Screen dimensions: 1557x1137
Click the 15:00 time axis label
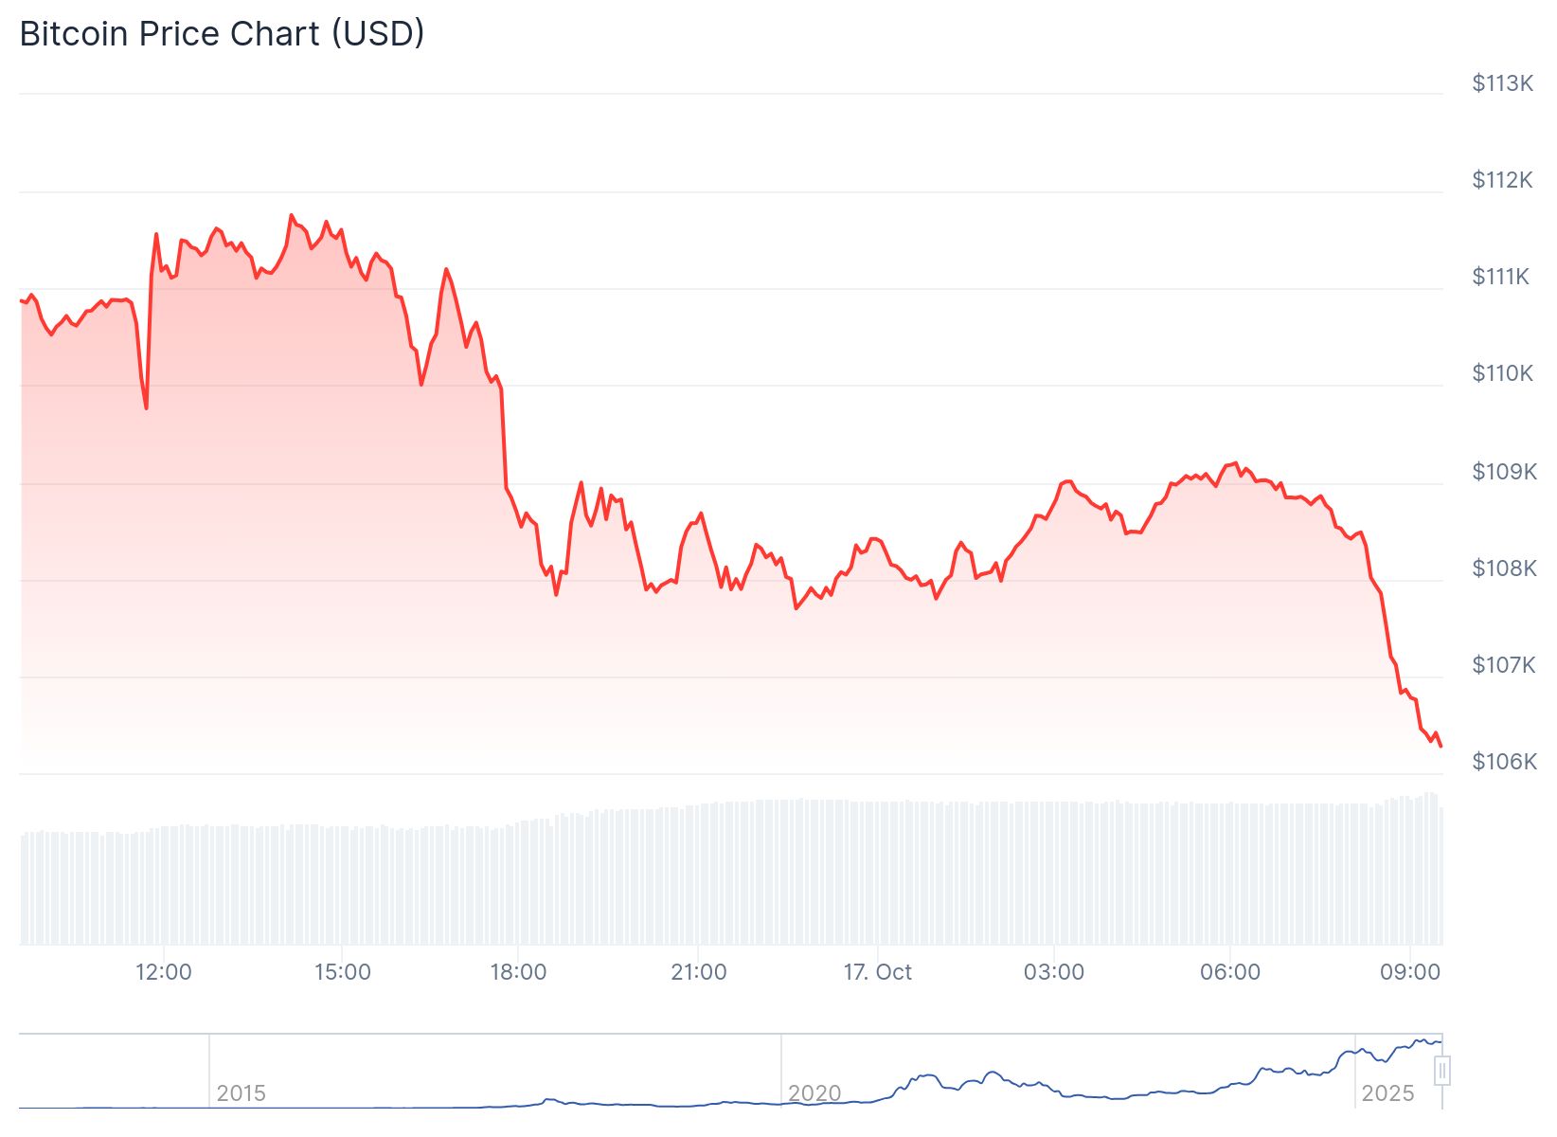pos(342,972)
